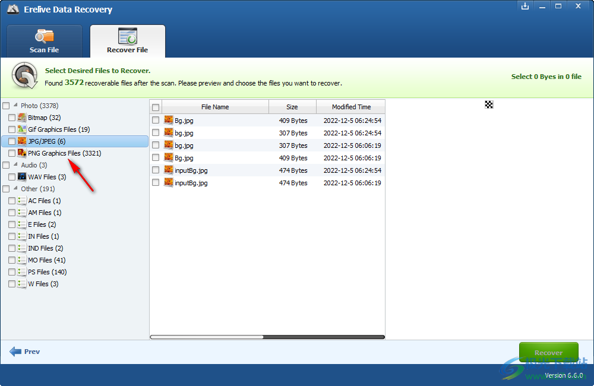Click the icon of inputBg.jpg modified 06:24:54
The height and width of the screenshot is (386, 594).
[x=169, y=170]
